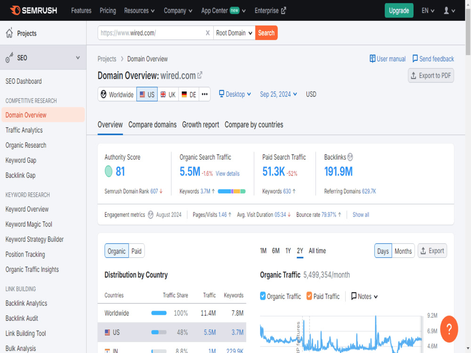471x353 pixels.
Task: Click the Backlinks info icon
Action: [350, 157]
